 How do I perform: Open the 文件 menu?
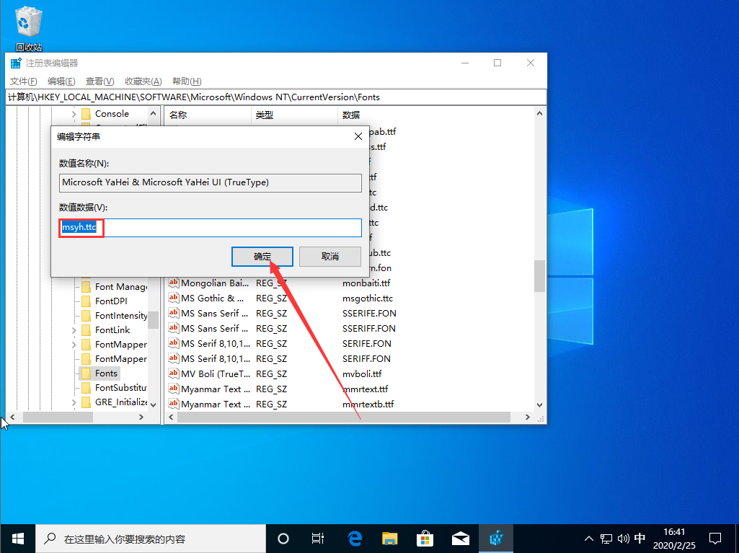click(x=22, y=81)
